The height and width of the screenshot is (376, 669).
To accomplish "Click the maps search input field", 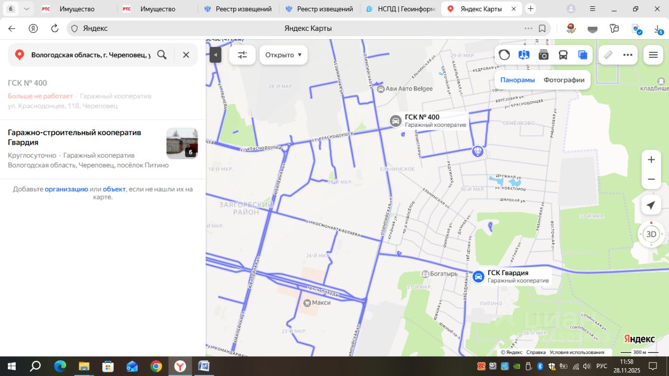I will (90, 55).
